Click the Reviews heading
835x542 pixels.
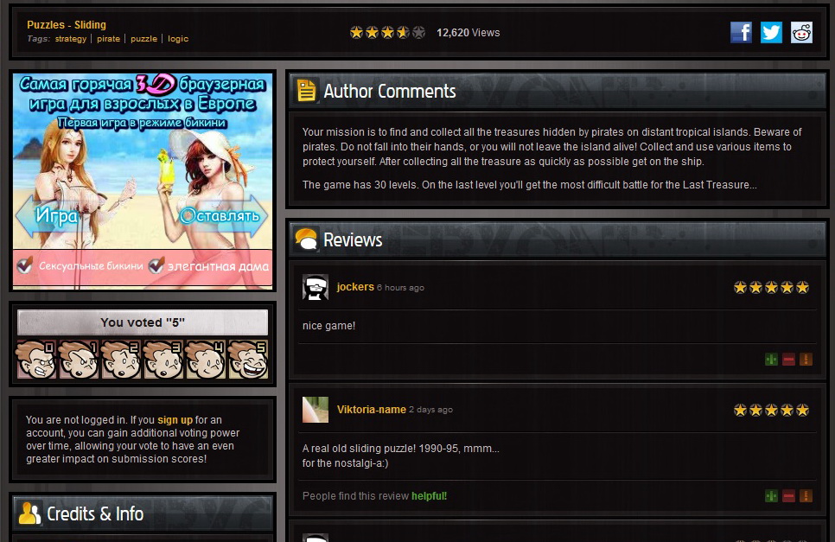coord(353,239)
